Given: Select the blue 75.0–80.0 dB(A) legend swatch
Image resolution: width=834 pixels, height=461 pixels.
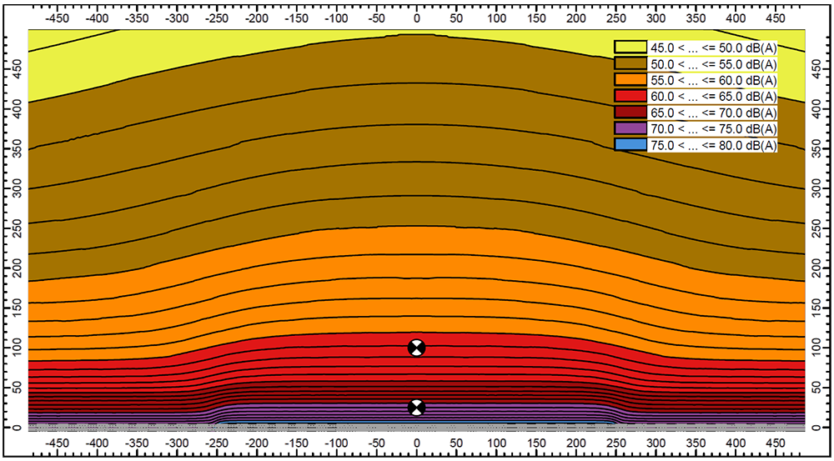Looking at the screenshot, I should (631, 144).
